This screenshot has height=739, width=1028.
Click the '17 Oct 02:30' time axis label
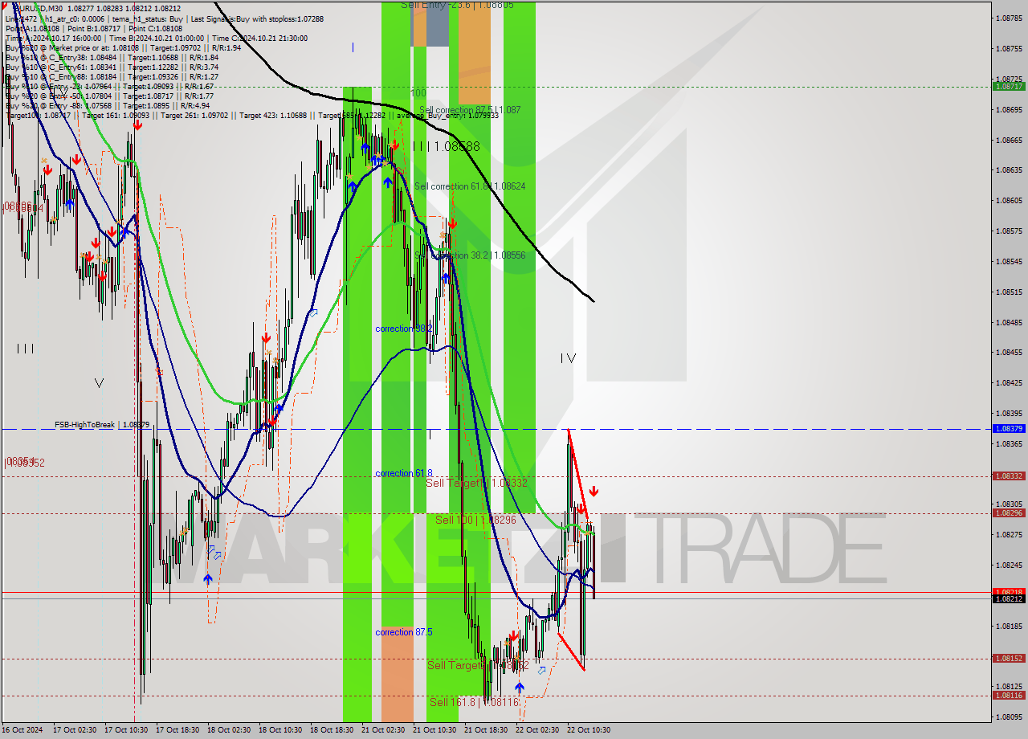[x=73, y=730]
